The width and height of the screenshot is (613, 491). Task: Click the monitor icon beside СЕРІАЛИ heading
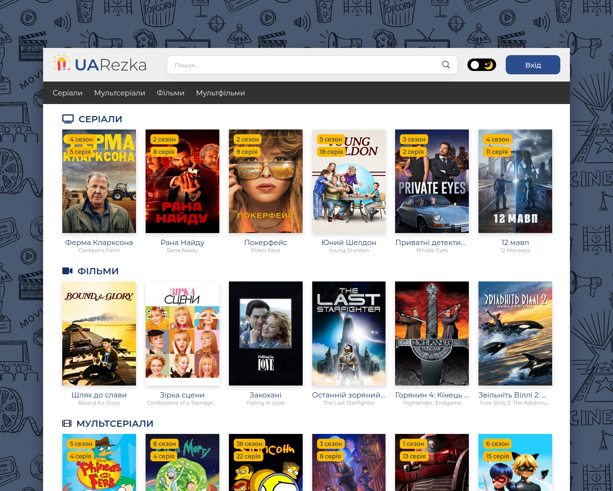pos(68,119)
